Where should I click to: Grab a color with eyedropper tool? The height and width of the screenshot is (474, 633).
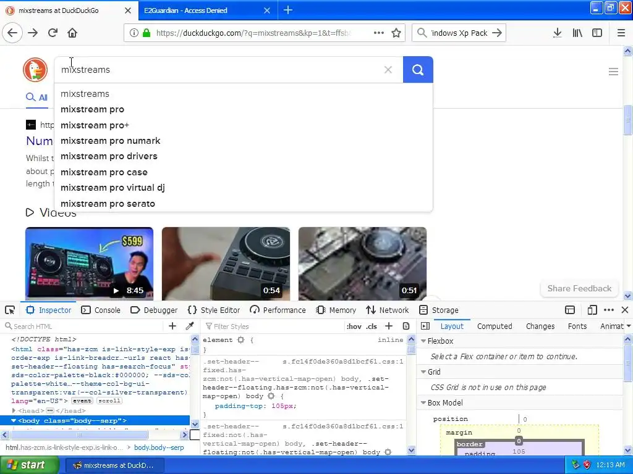(189, 326)
